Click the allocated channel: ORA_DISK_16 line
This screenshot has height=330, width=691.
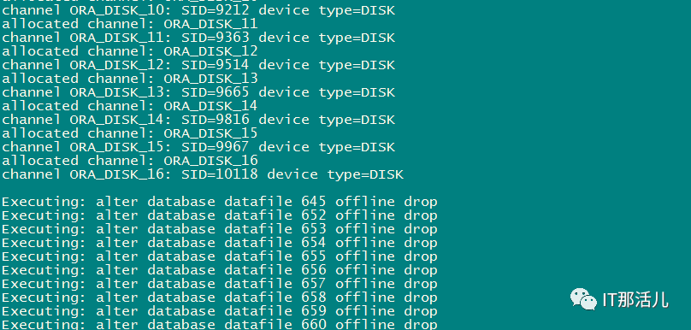[130, 161]
